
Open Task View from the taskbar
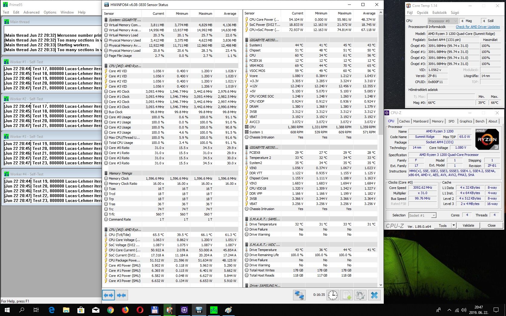pyautogui.click(x=36, y=310)
